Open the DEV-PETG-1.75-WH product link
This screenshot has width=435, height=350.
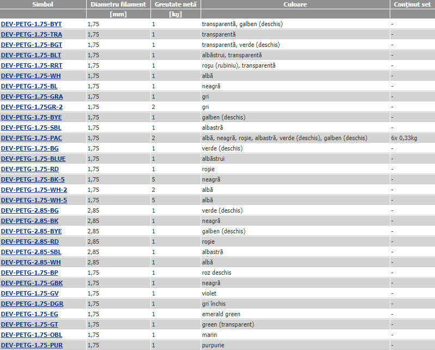click(x=31, y=76)
